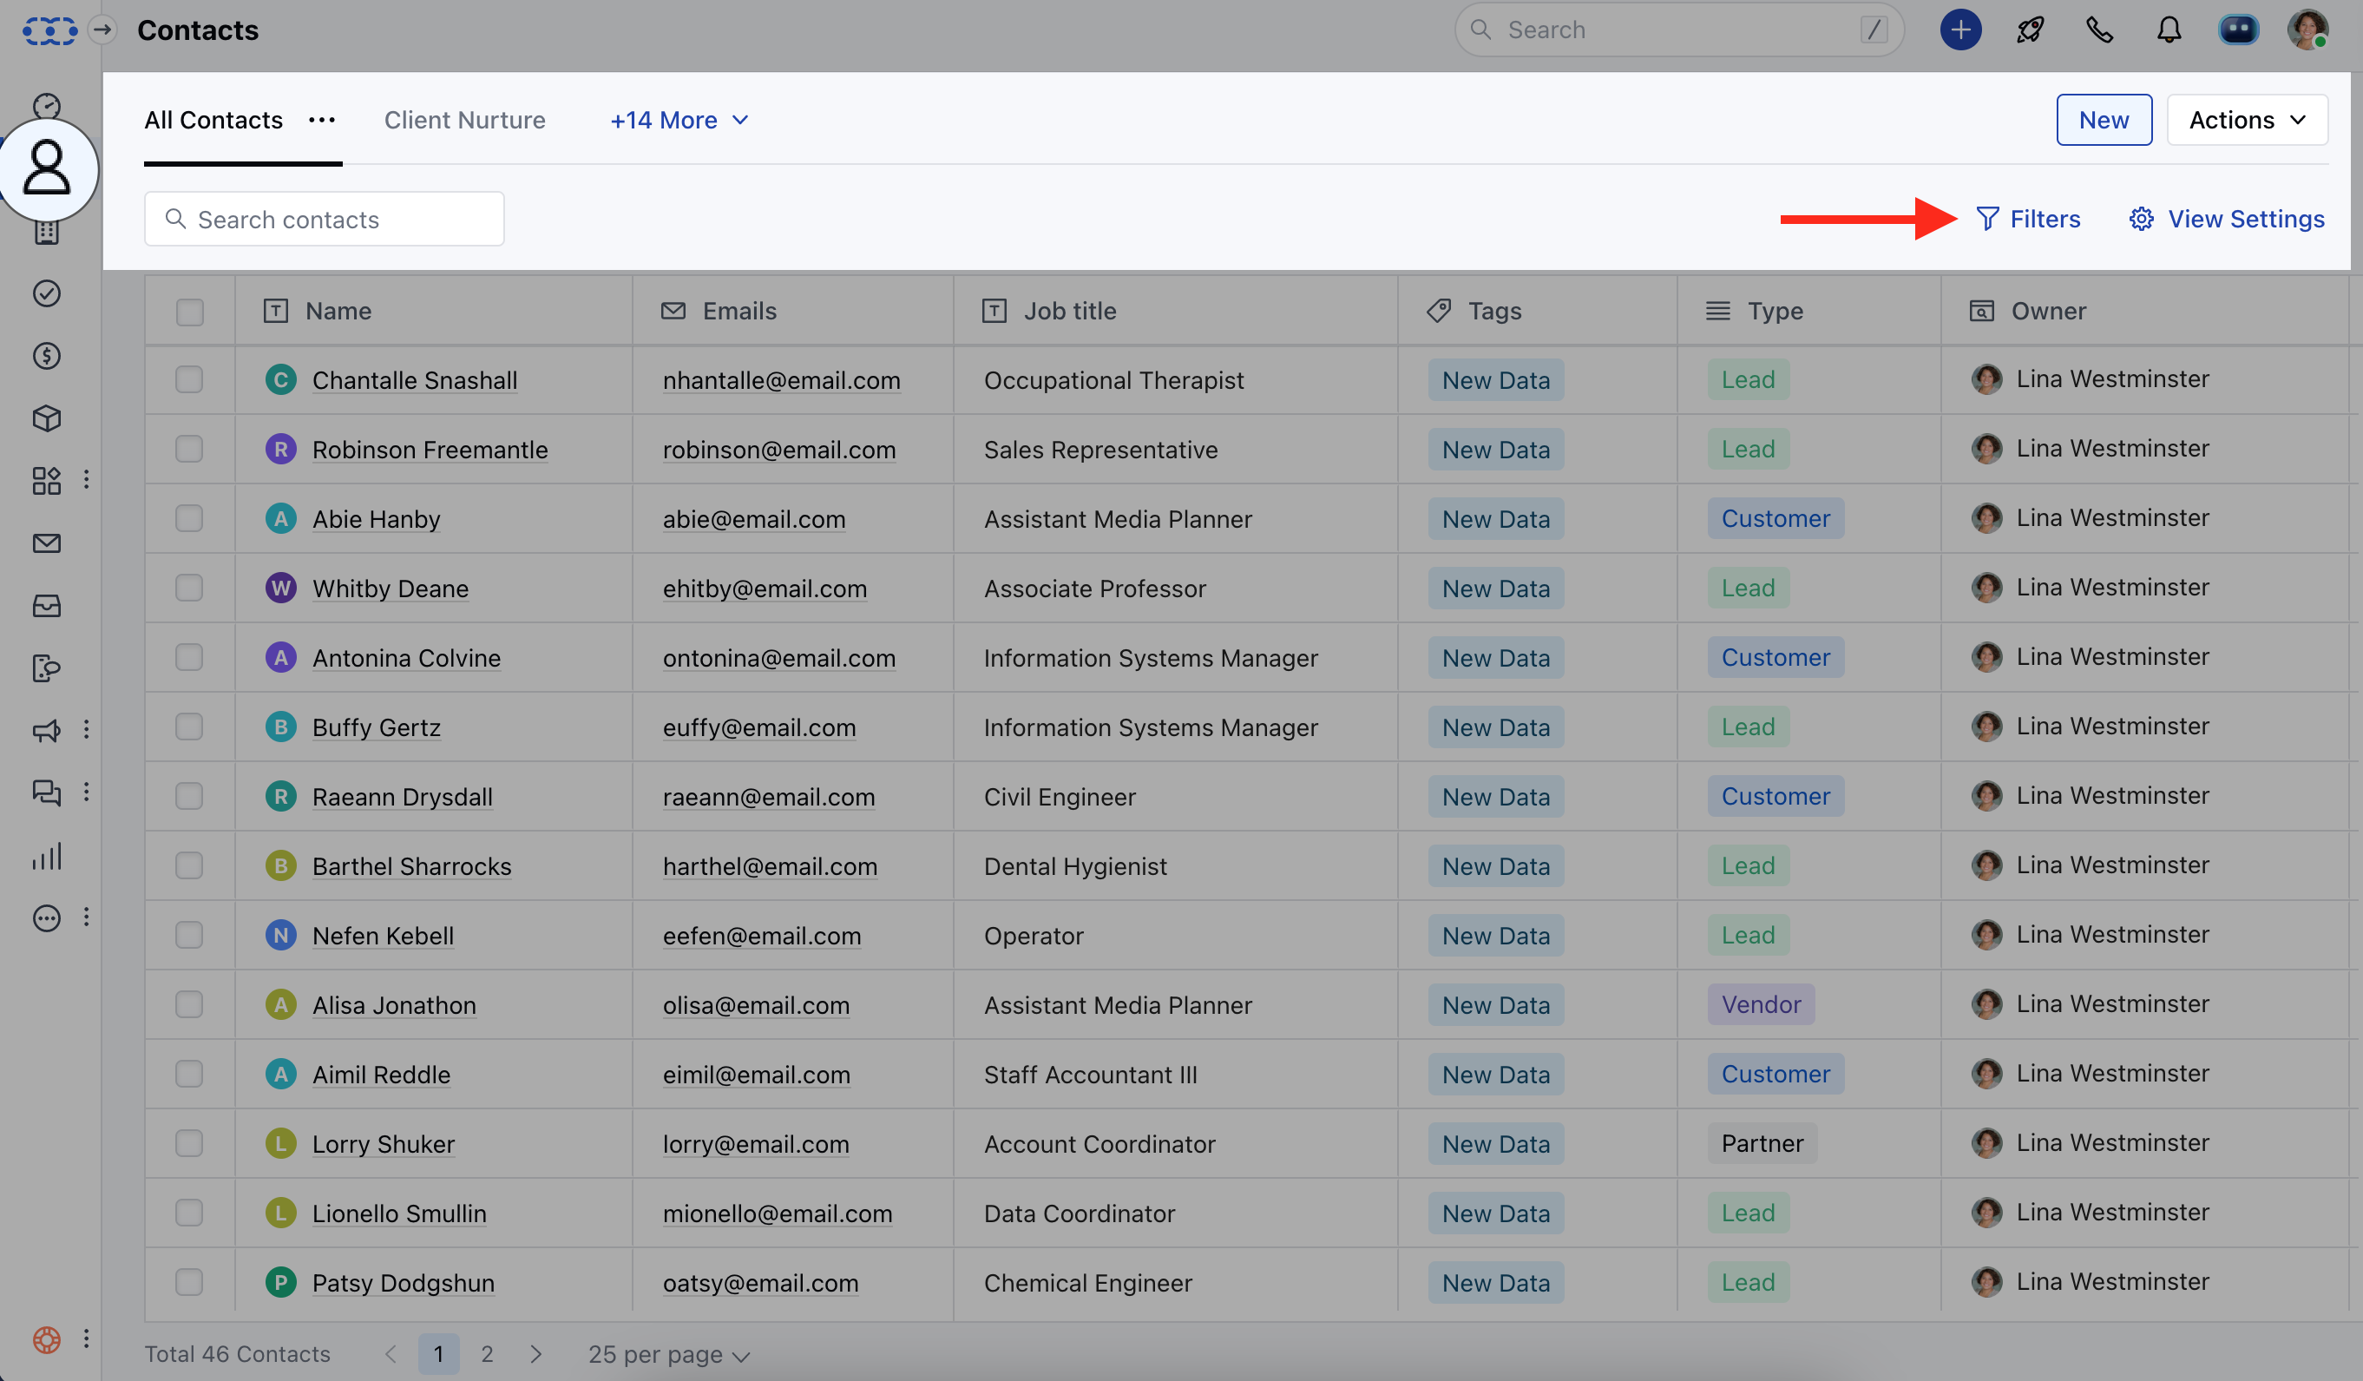Image resolution: width=2363 pixels, height=1381 pixels.
Task: Open the phone calls icon in top bar
Action: (2099, 30)
